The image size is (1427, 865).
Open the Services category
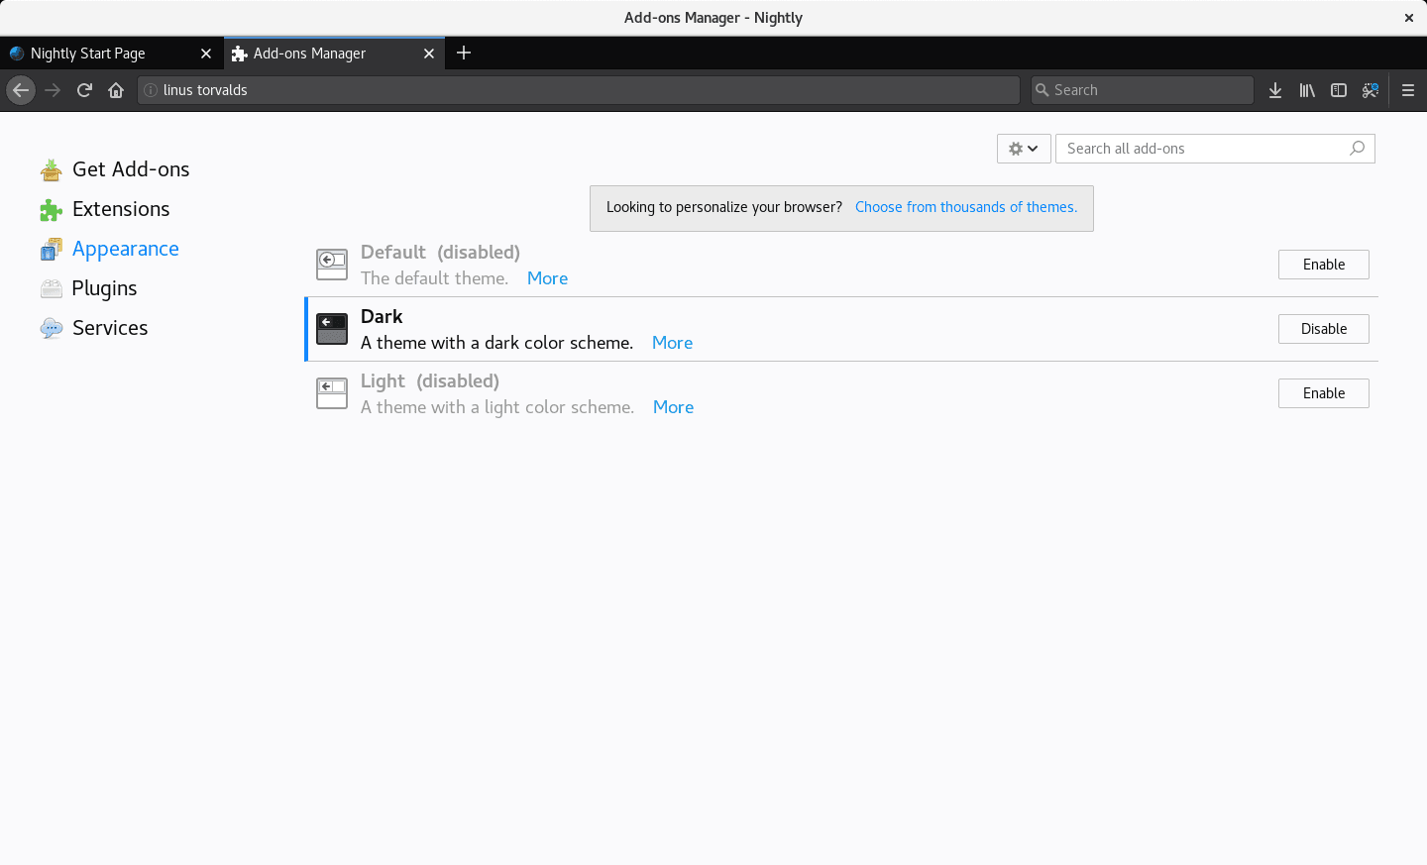(x=94, y=328)
